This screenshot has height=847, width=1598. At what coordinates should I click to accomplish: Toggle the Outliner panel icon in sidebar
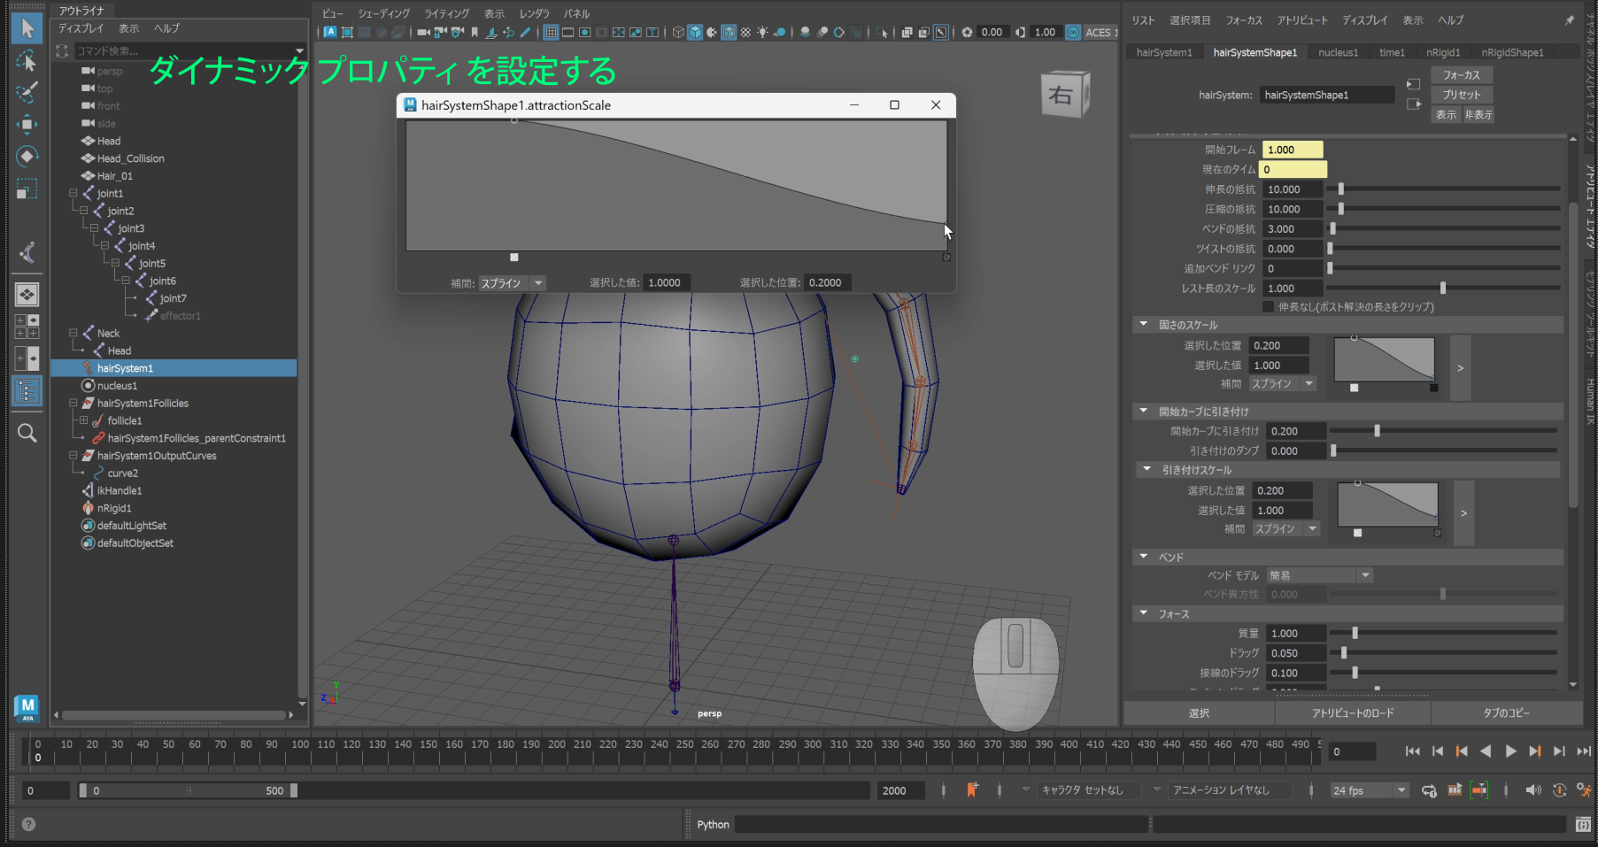(27, 390)
